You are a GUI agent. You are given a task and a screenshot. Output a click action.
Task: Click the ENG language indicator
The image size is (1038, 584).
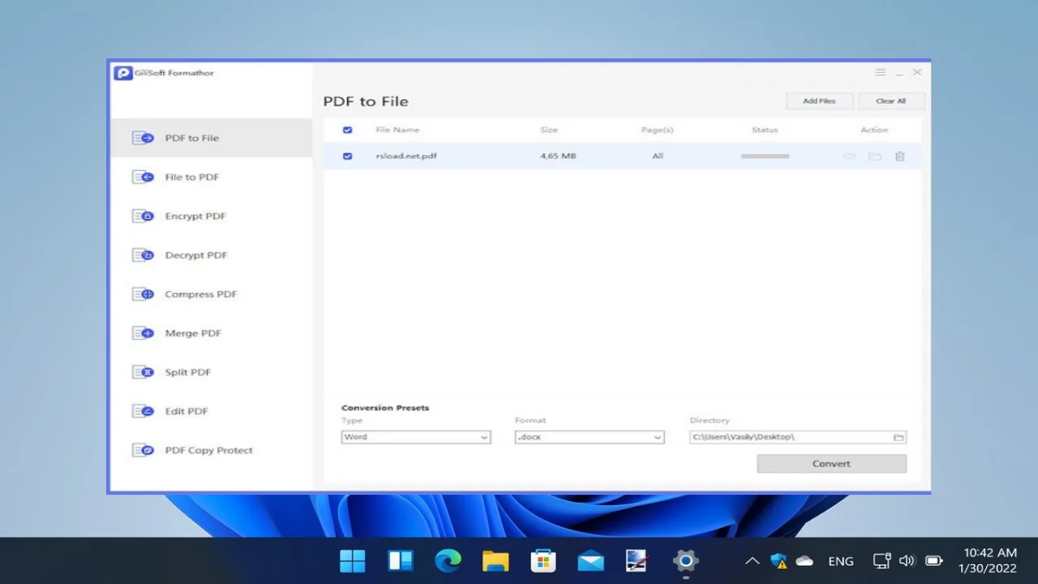pos(841,560)
